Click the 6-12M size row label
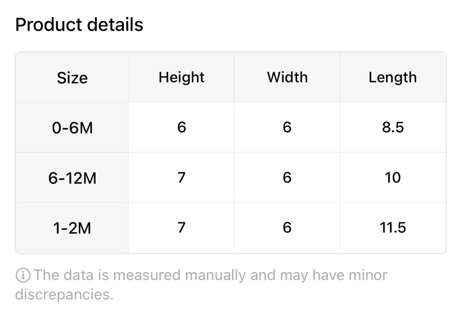Viewport: 464px width, 312px height. [72, 178]
